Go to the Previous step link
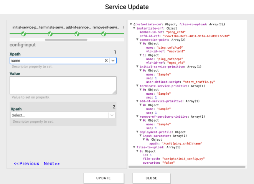Image resolution: width=254 pixels, height=184 pixels. 26,164
